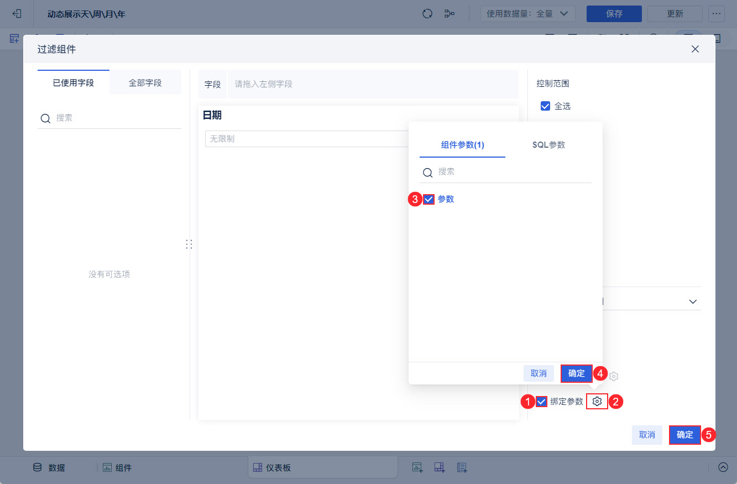Viewport: 737px width, 484px height.
Task: Focus the 搜索 box in the parameter popup
Action: click(x=505, y=172)
